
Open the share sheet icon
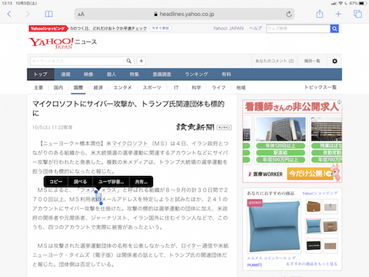[x=320, y=14]
